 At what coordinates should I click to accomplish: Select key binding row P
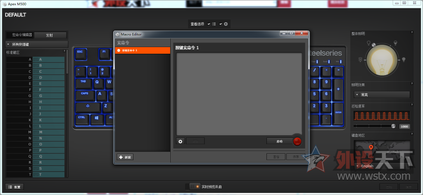pyautogui.click(x=36, y=150)
